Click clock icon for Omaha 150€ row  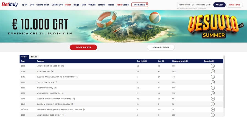pyautogui.click(x=213, y=82)
